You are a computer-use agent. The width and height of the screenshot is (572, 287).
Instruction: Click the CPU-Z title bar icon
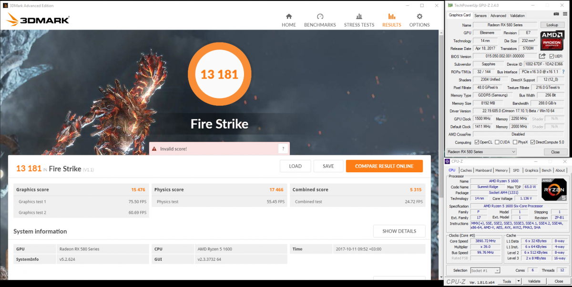(447, 162)
